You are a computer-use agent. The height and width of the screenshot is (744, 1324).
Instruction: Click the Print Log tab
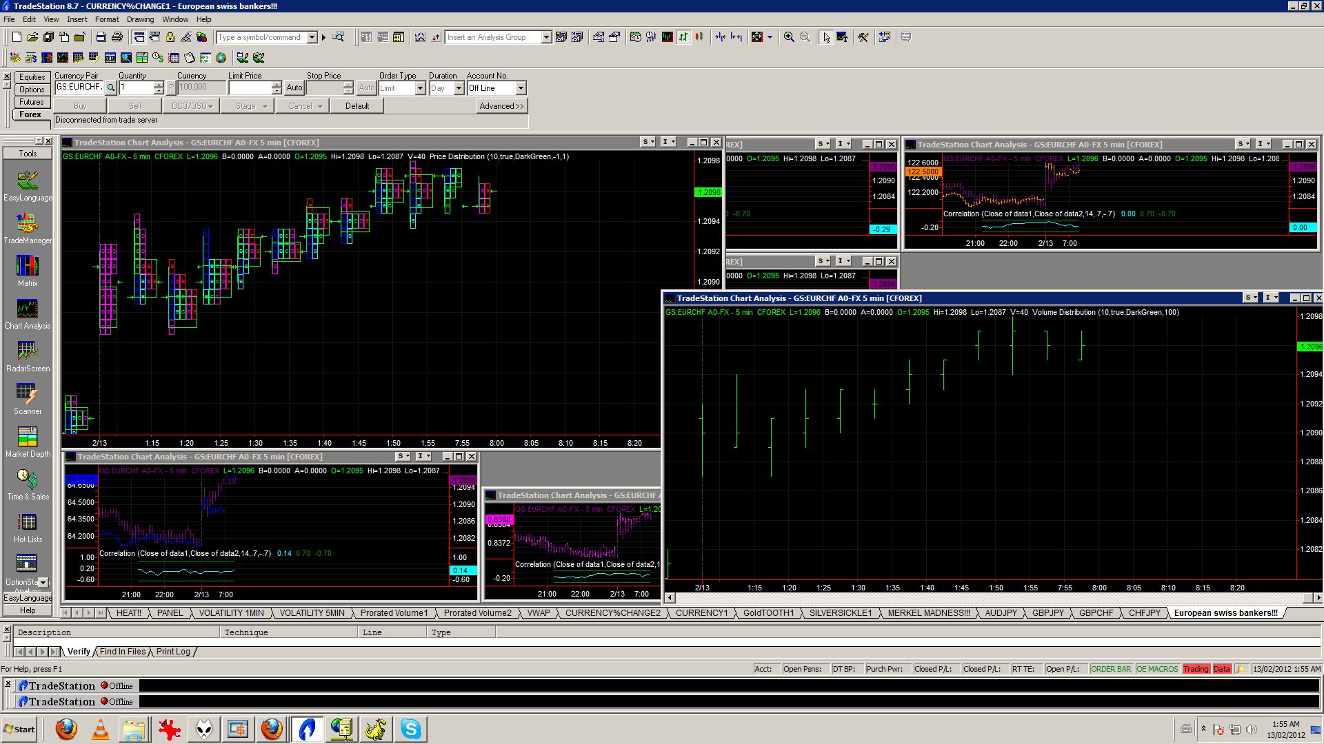(173, 651)
